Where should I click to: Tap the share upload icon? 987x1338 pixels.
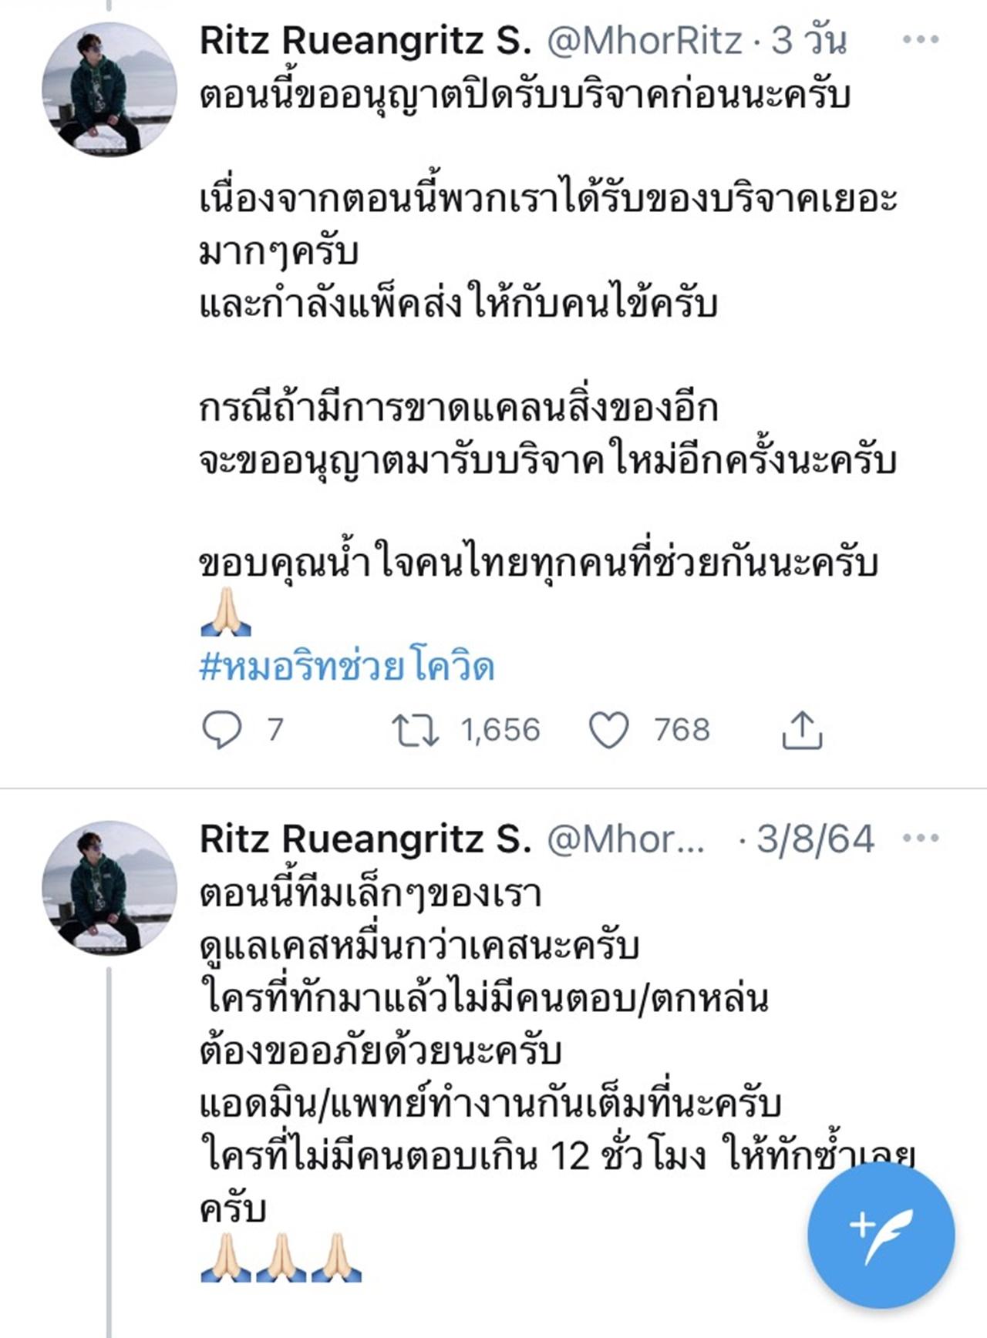[x=802, y=729]
